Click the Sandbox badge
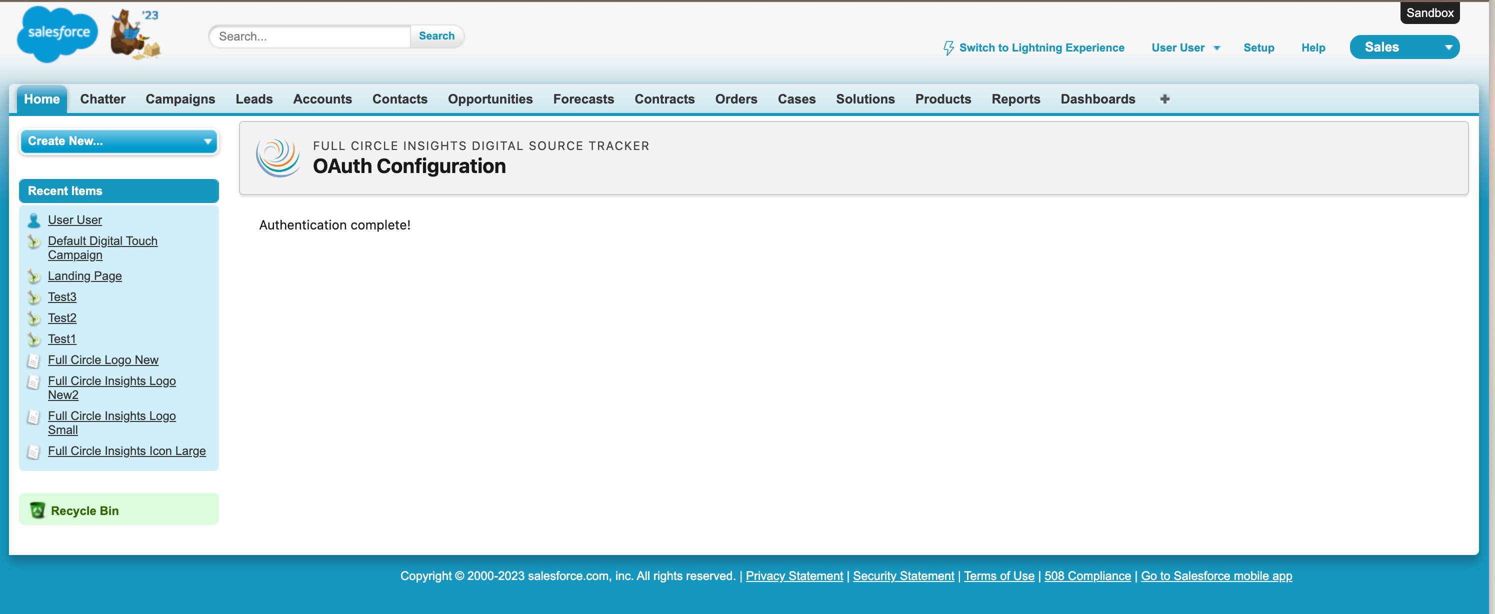 click(1430, 13)
